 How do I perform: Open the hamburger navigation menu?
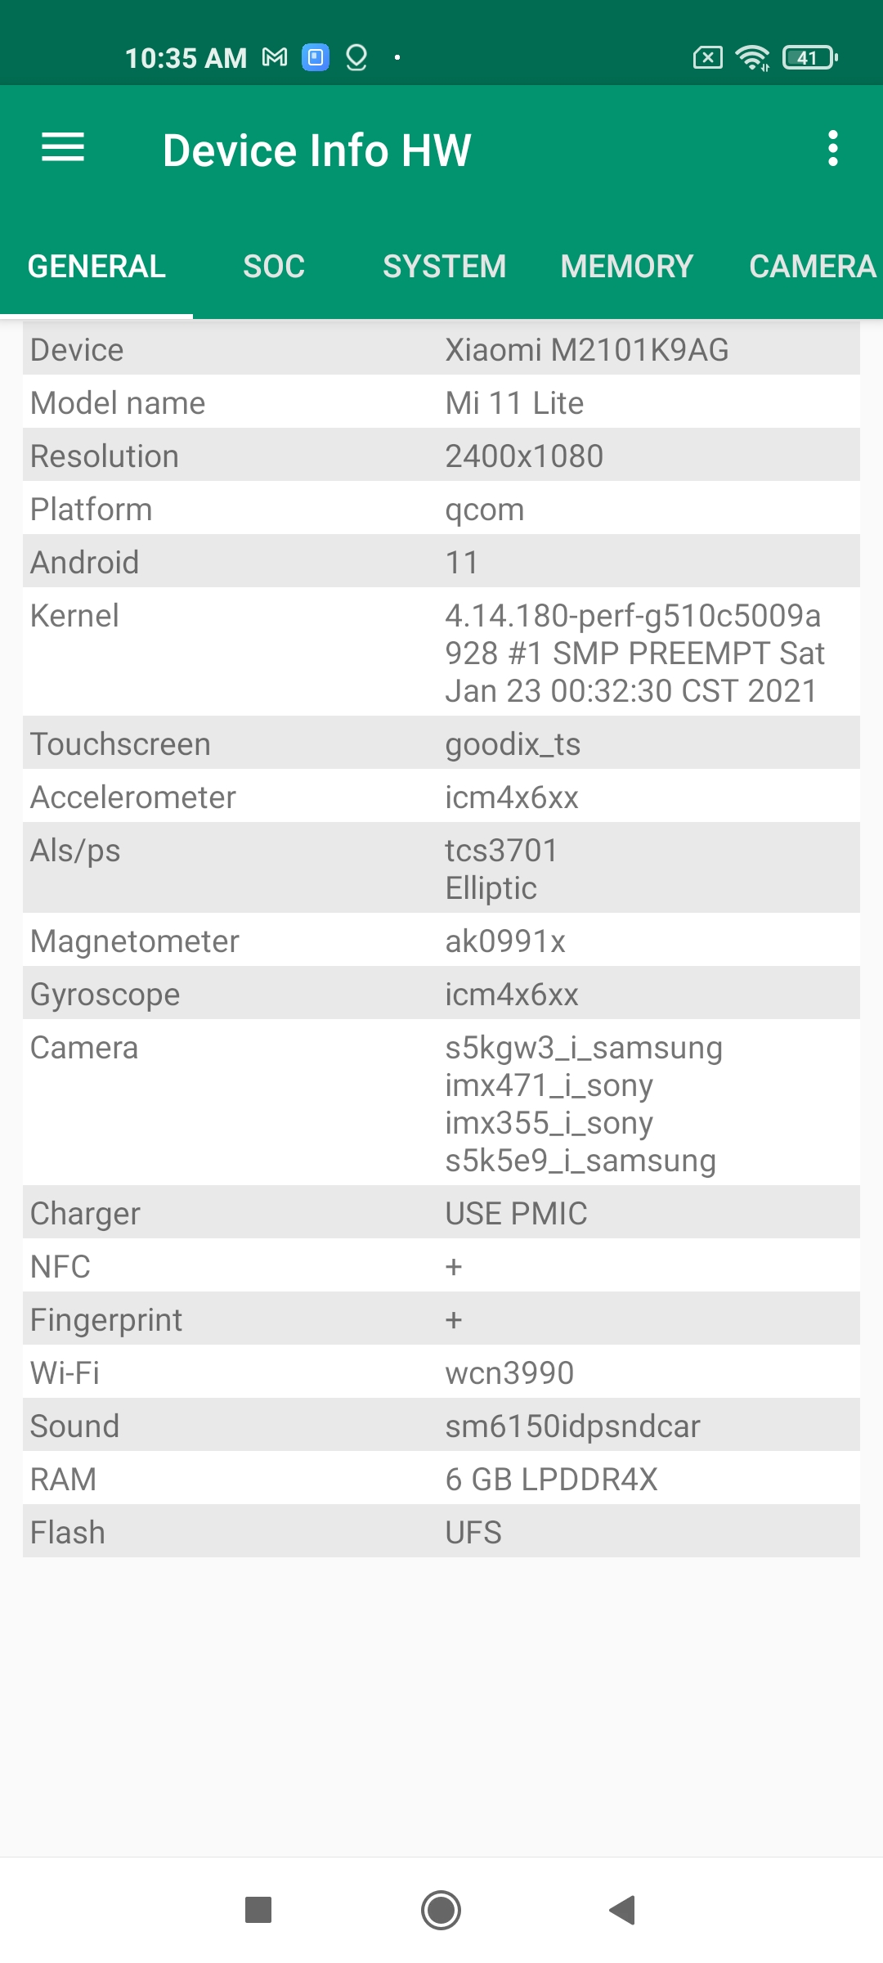click(x=63, y=148)
